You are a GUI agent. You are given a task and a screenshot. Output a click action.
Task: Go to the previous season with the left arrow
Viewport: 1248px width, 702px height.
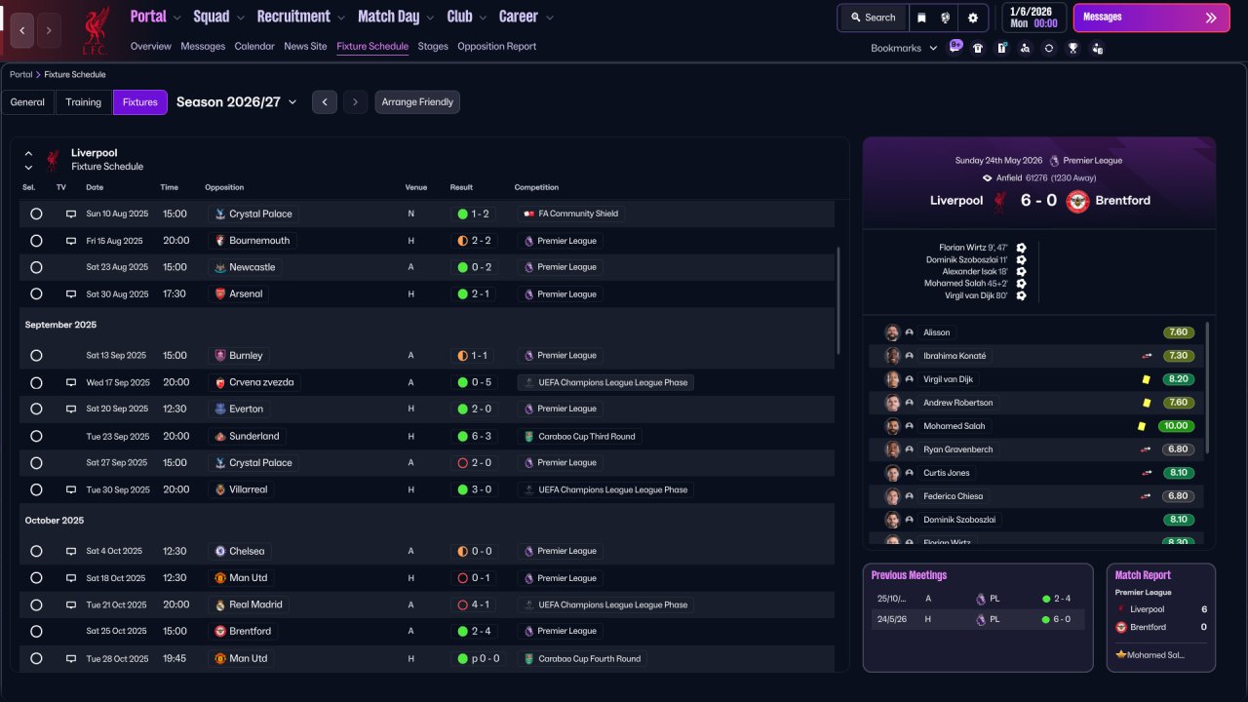tap(325, 102)
